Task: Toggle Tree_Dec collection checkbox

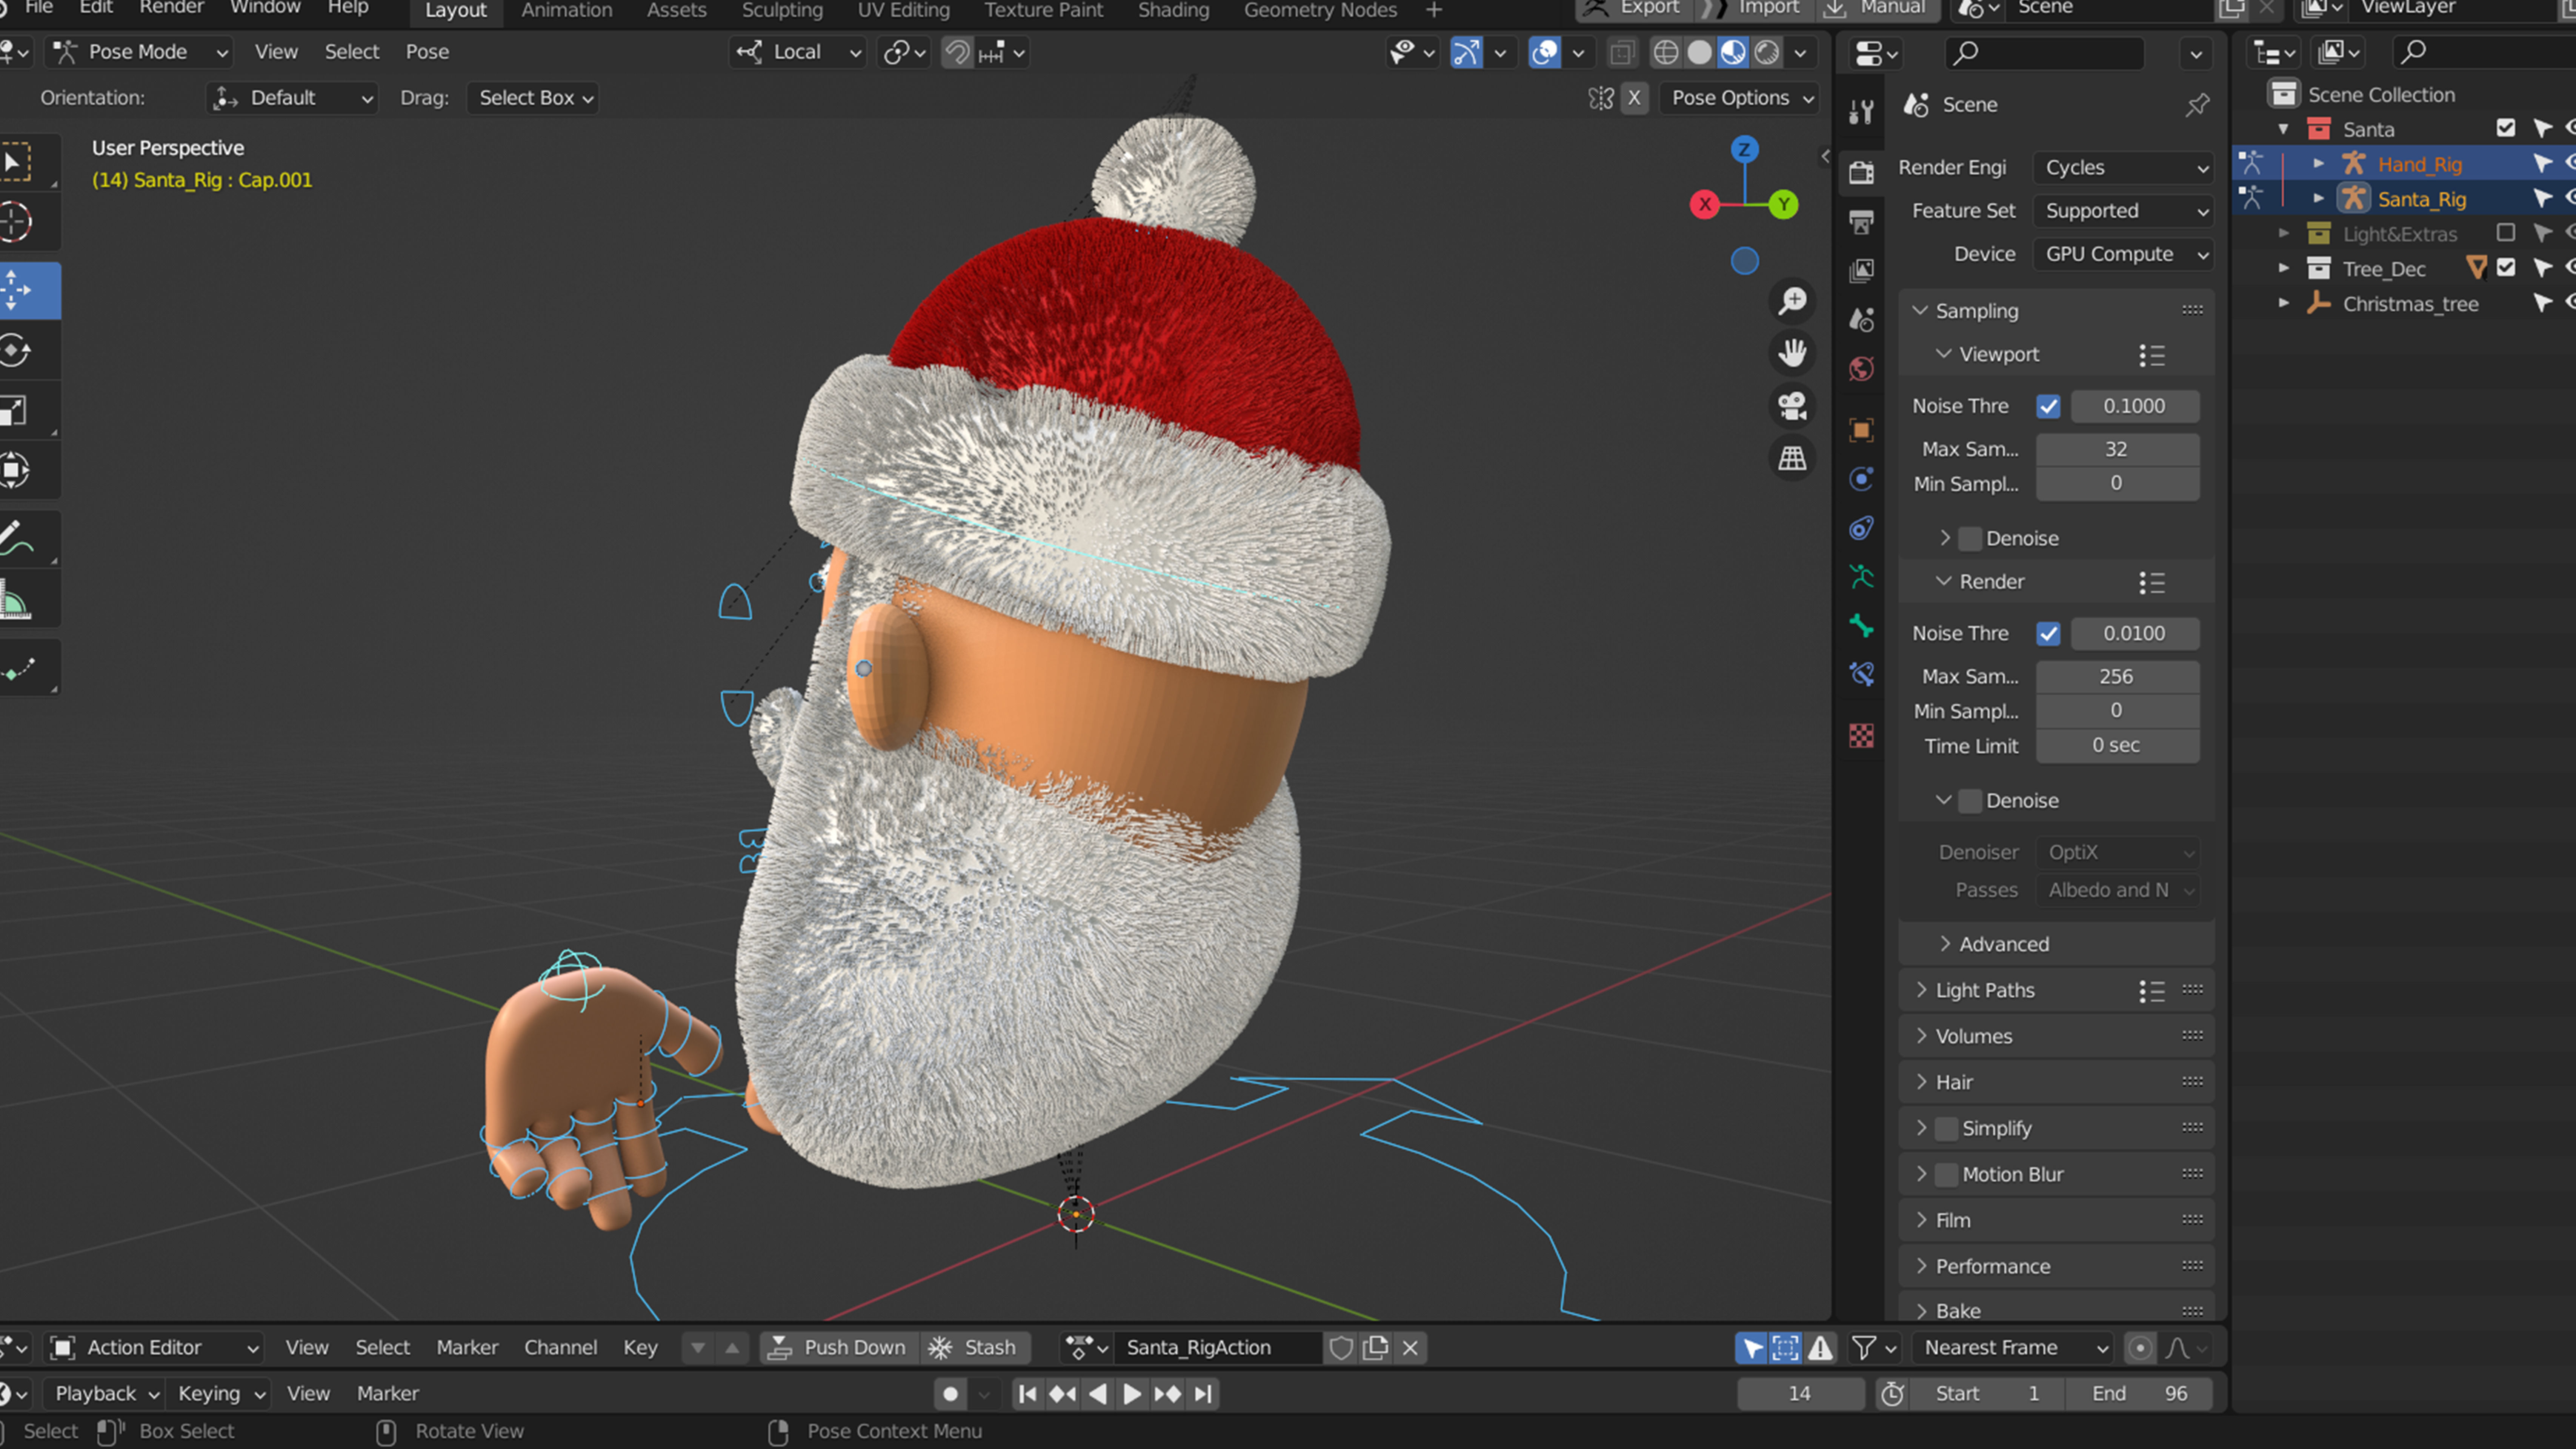Action: [2505, 268]
